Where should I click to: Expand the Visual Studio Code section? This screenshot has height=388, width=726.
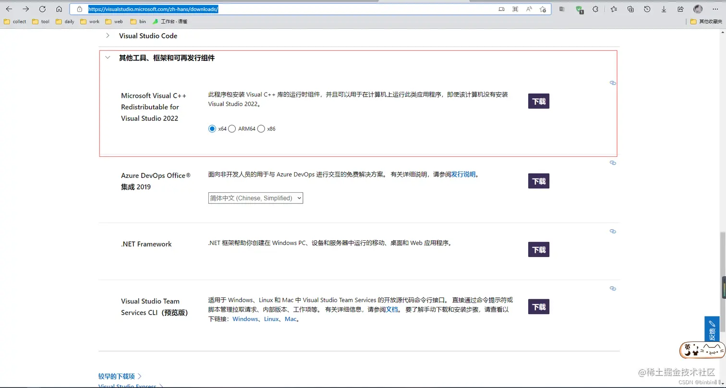(108, 35)
